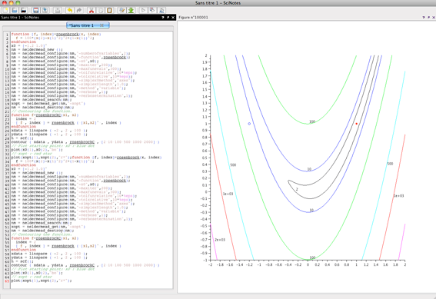Click line number 65 marked red in the gutter

click(7, 281)
